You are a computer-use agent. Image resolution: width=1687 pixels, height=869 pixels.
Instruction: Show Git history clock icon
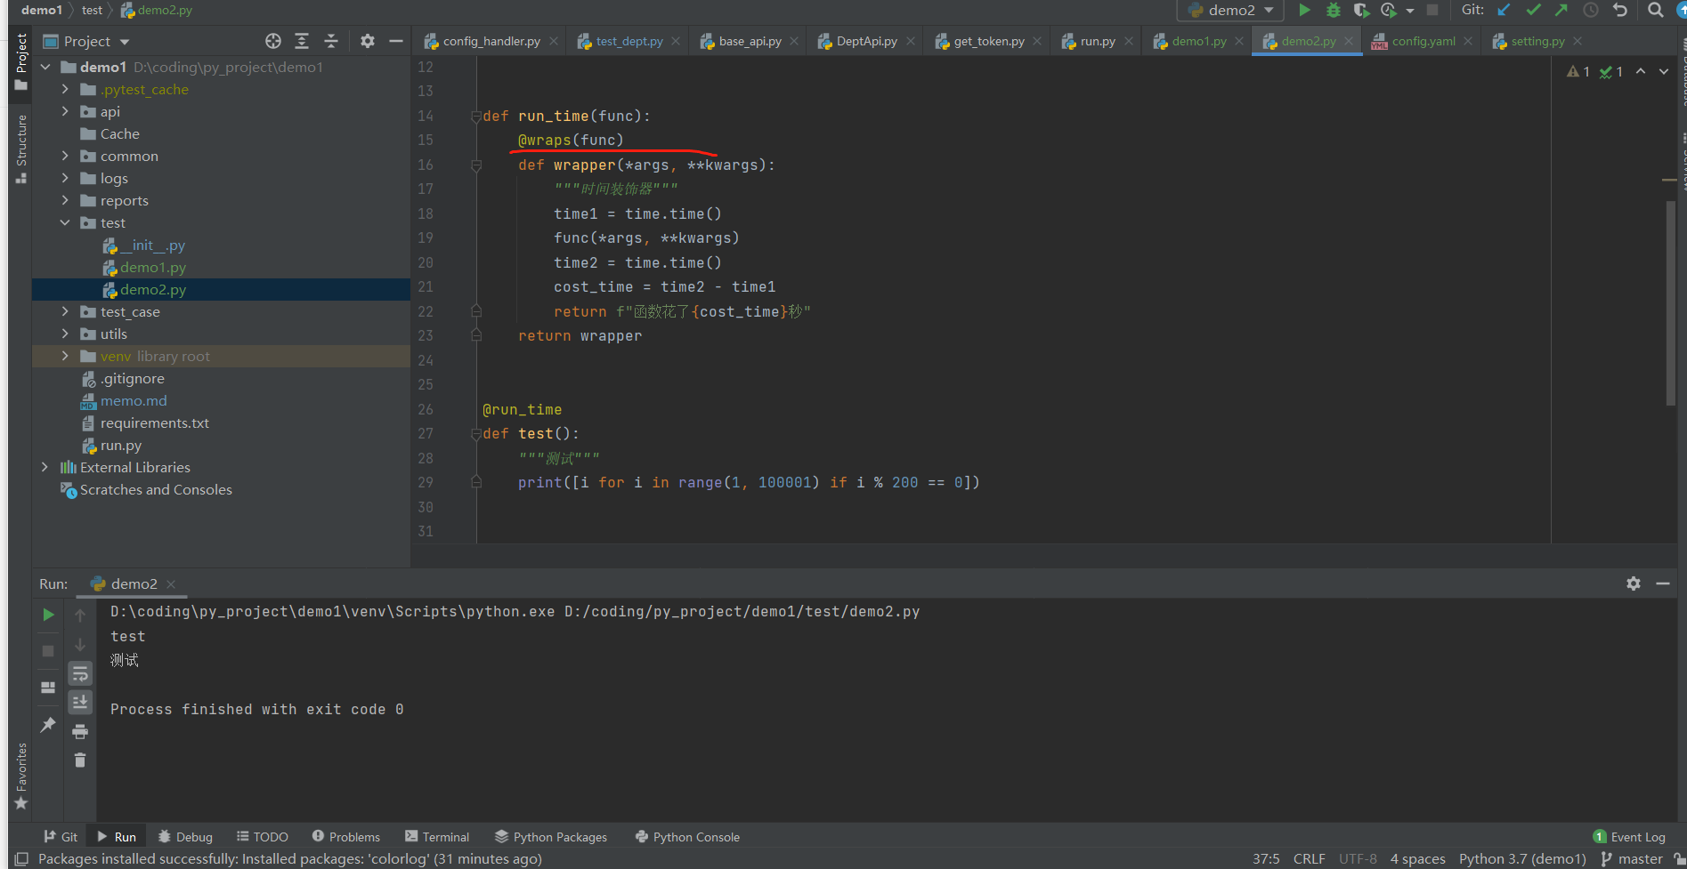pyautogui.click(x=1591, y=10)
